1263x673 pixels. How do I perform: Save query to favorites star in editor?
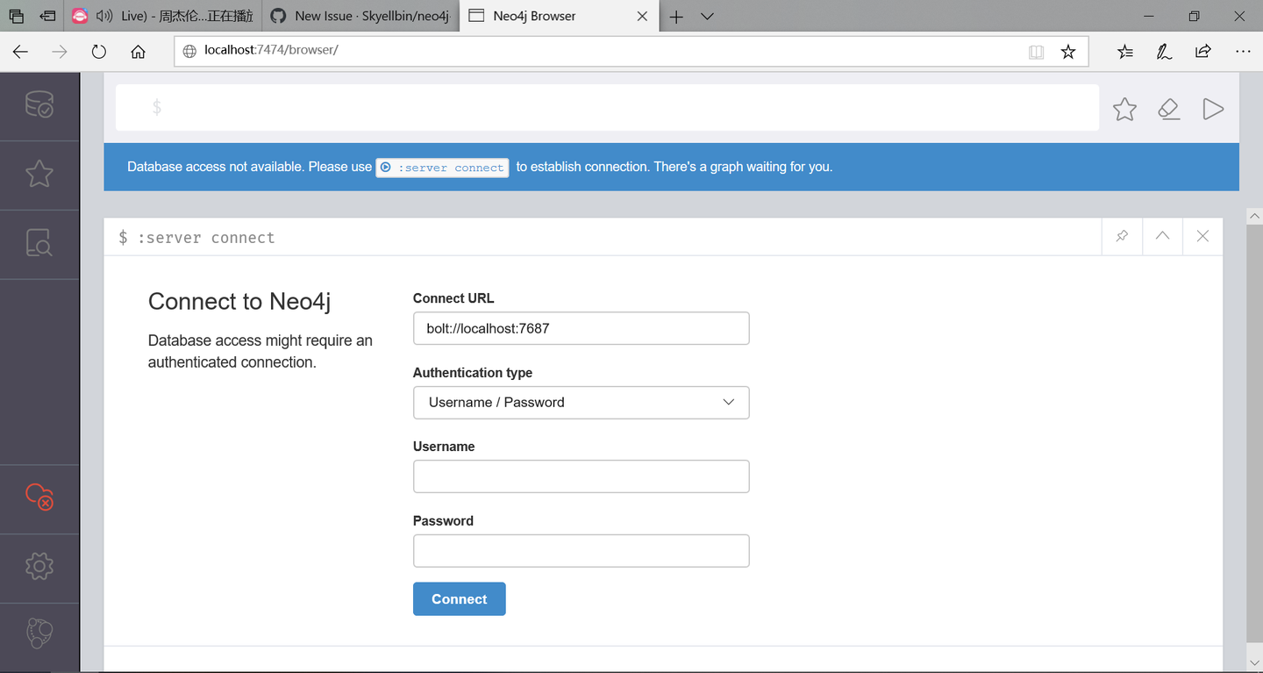pyautogui.click(x=1124, y=109)
